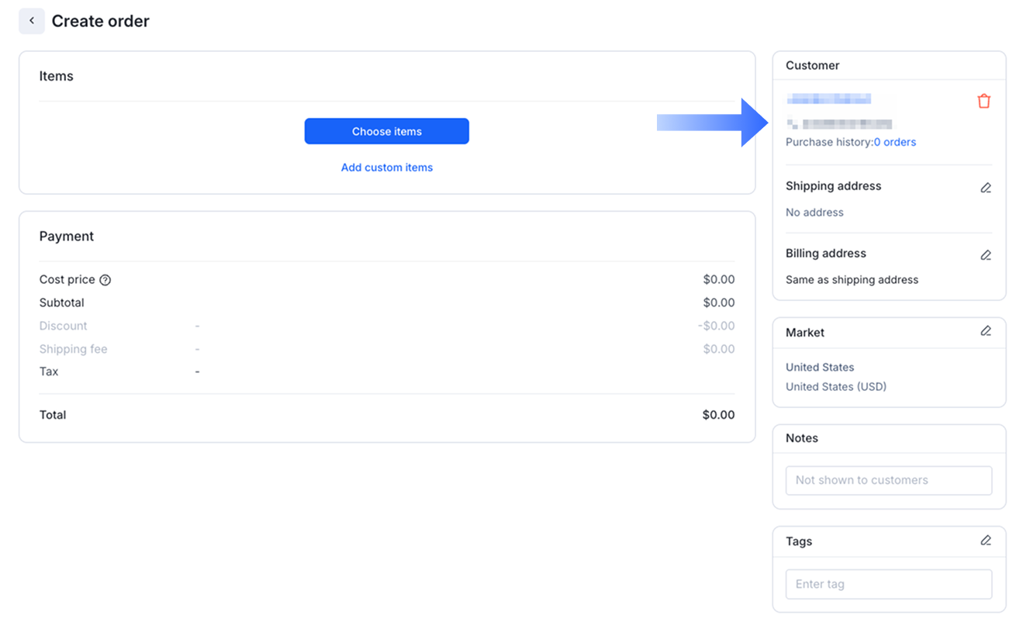Open the Tags edit pencil icon
The width and height of the screenshot is (1023, 629).
coord(986,541)
